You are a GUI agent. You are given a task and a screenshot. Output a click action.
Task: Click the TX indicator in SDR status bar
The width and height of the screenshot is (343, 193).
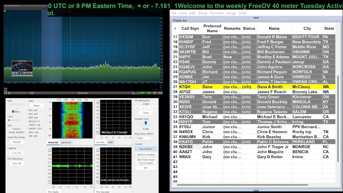click(x=155, y=93)
